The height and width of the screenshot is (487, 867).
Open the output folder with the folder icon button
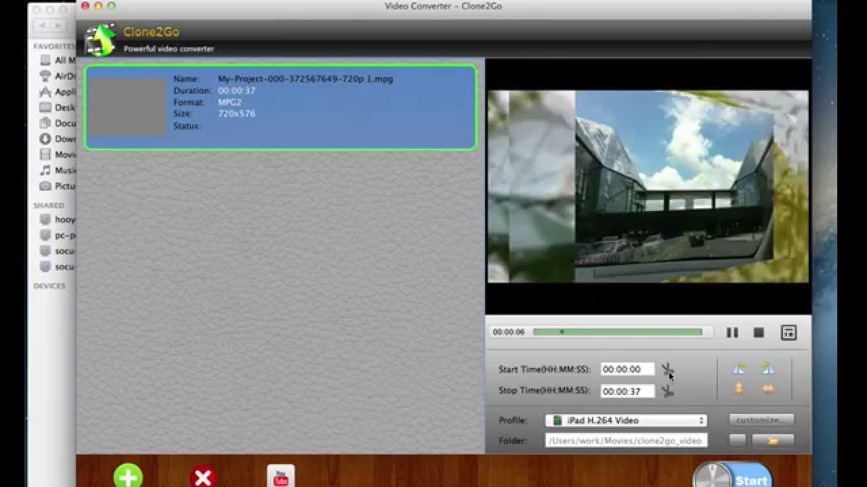pos(773,440)
